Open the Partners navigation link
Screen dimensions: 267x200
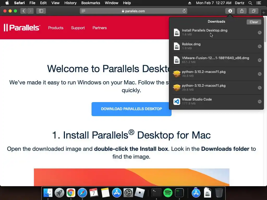pyautogui.click(x=100, y=28)
